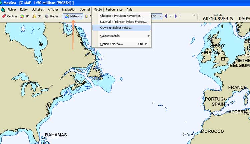Viewport: 250px width, 144px height.
Task: Select Ouvrir un fichier météo
Action: coord(117,28)
